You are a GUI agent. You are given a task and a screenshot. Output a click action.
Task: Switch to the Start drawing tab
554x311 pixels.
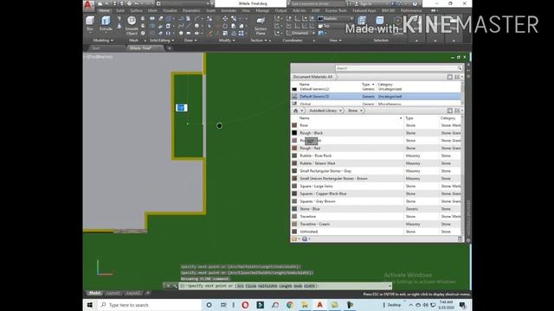96,48
